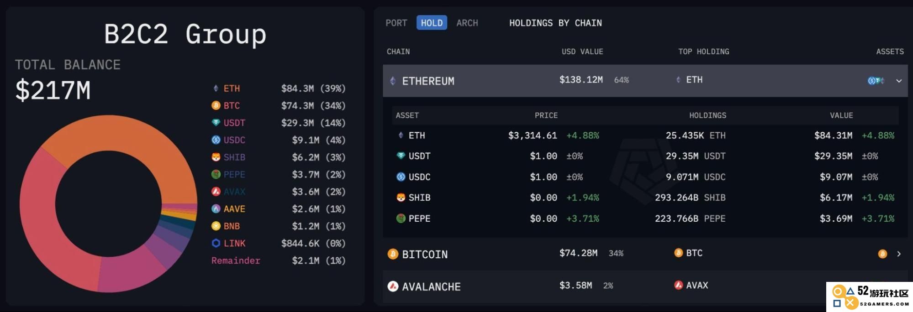913x312 pixels.
Task: Sort the table by USD VALUE header
Action: 582,52
